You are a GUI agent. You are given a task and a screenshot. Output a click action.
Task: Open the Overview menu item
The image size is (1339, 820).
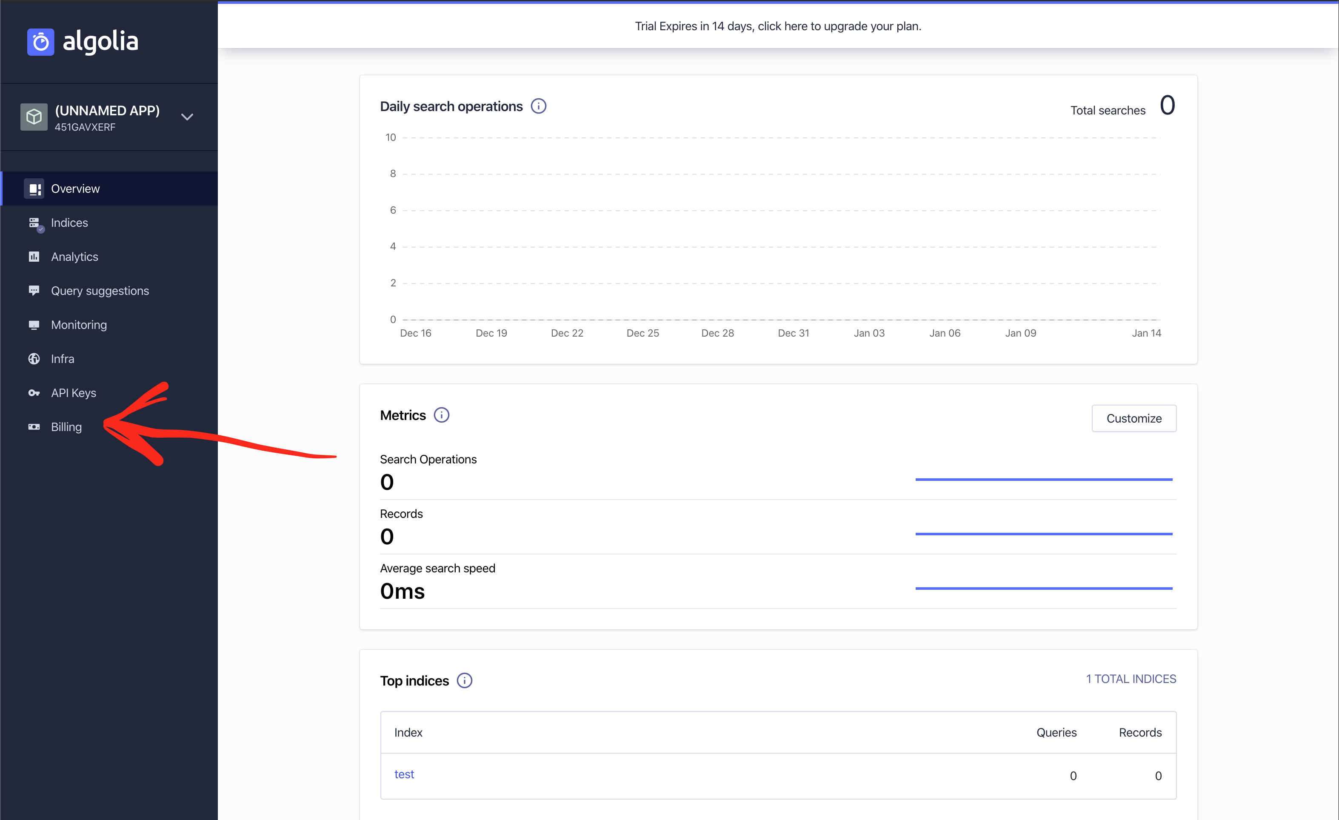click(76, 189)
